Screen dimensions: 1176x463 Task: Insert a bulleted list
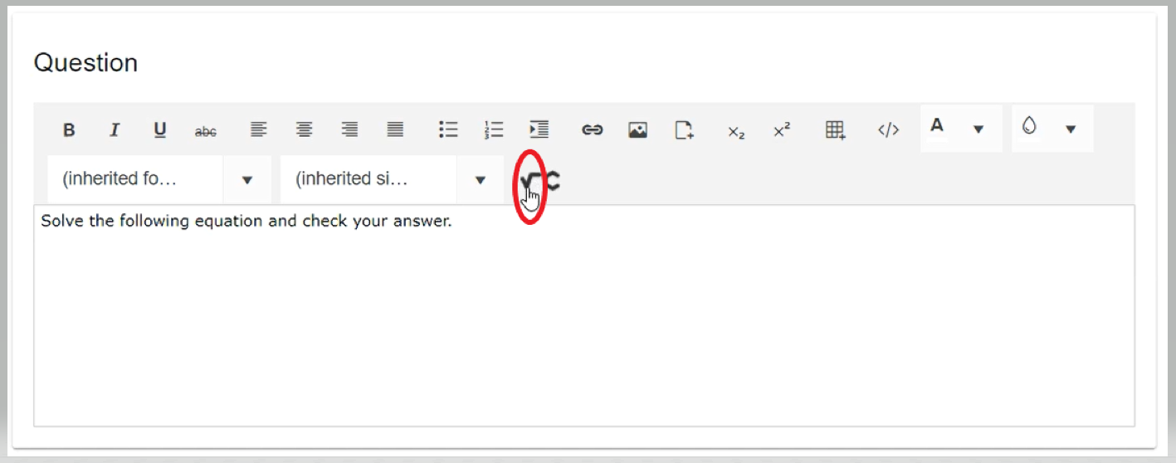point(448,129)
